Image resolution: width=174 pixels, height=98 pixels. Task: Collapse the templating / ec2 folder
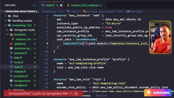(5, 25)
